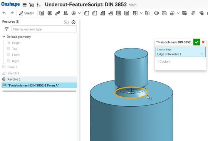This screenshot has height=141, width=208.
Task: Select the Split tool
Action: tap(164, 13)
